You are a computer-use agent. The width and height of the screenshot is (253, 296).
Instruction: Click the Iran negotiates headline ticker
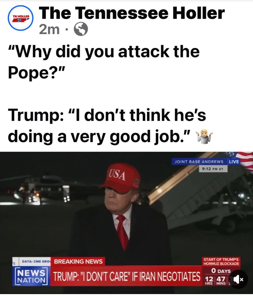[126, 277]
